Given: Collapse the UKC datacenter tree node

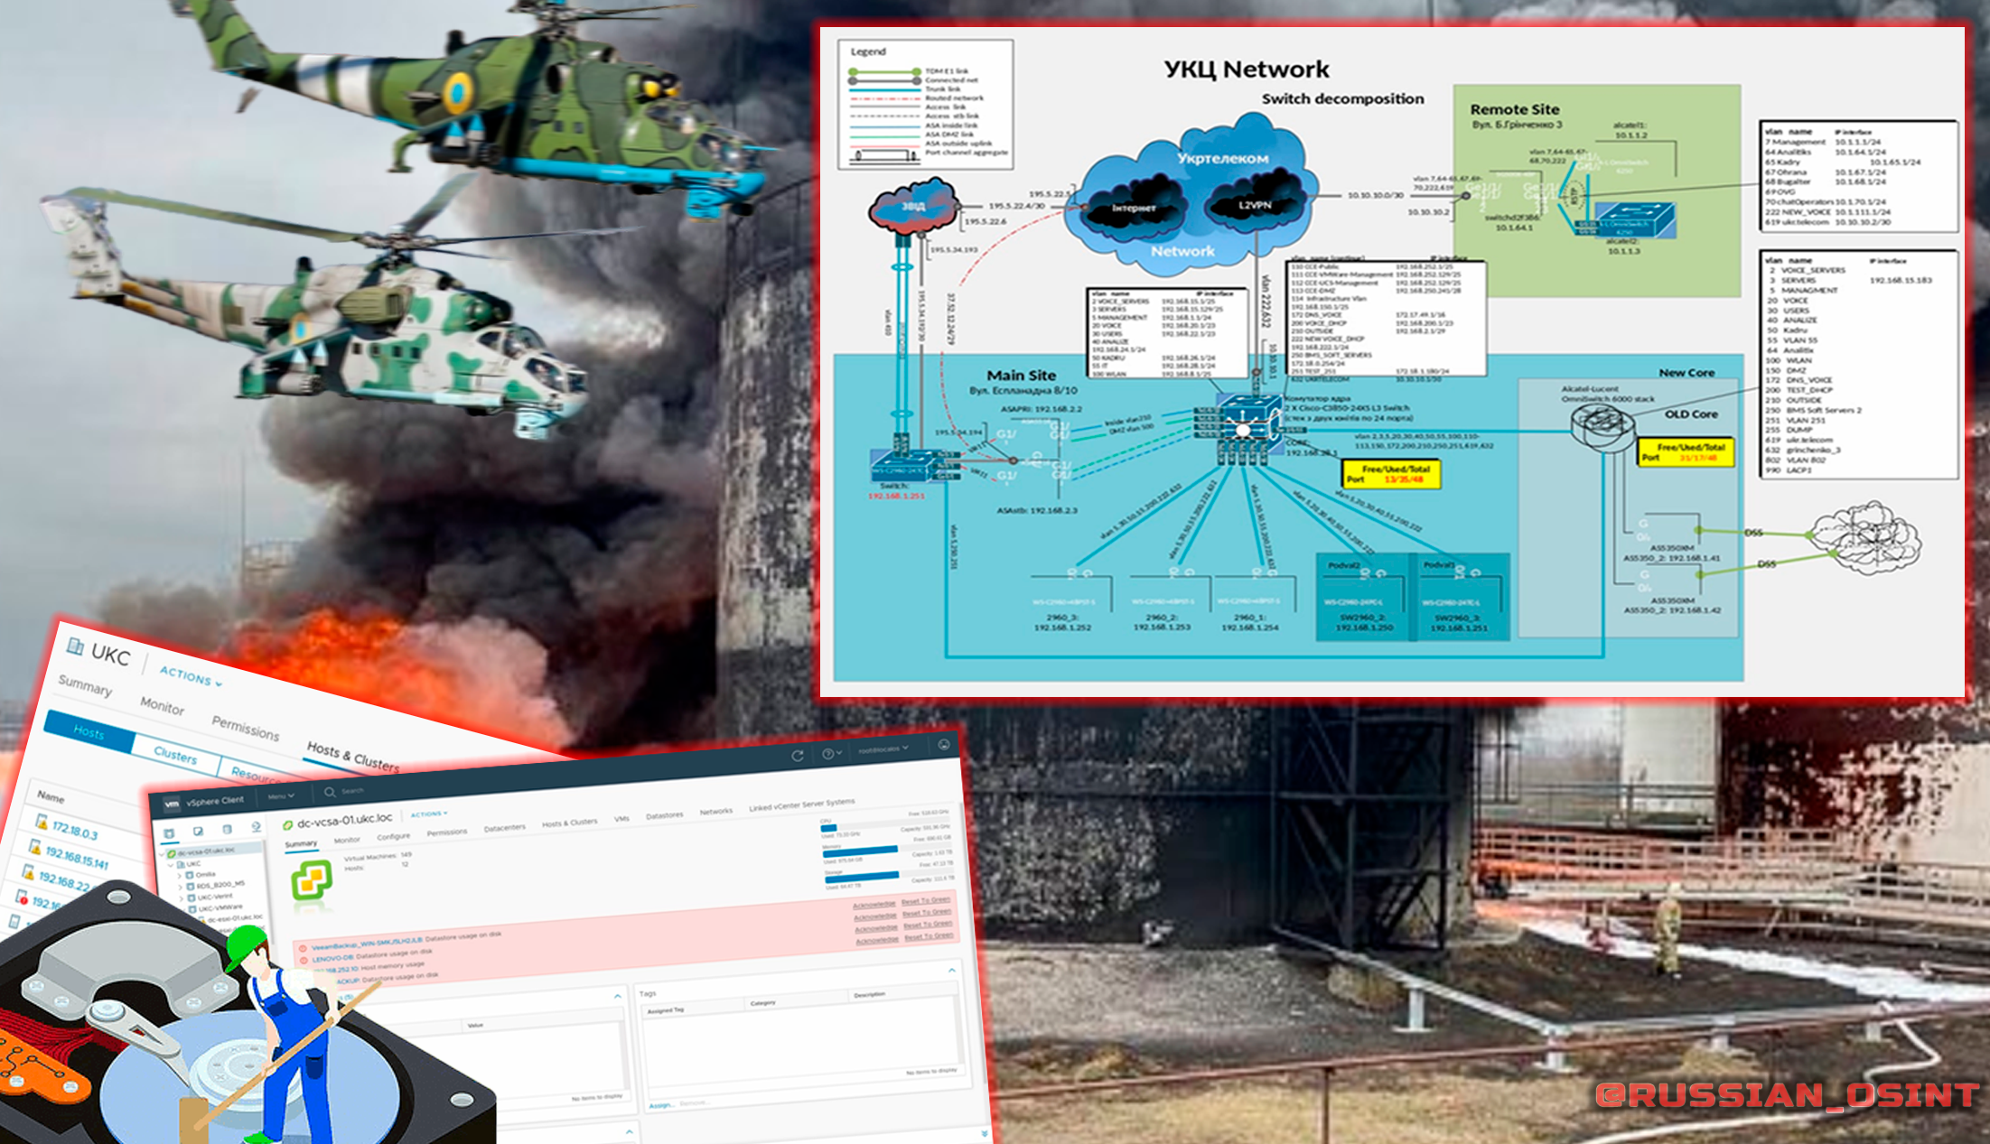Looking at the screenshot, I should 170,864.
